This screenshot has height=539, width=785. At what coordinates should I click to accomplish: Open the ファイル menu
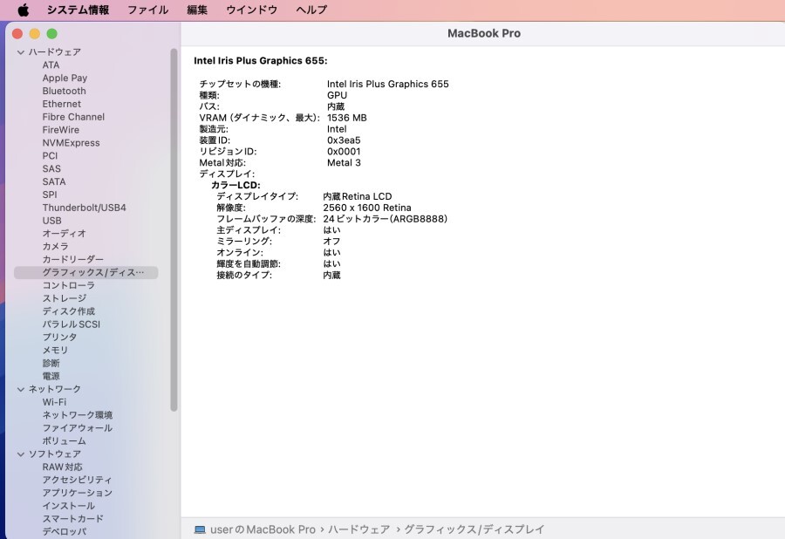pos(148,10)
